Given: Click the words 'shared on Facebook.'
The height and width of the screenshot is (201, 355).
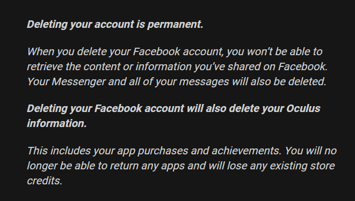Looking at the screenshot, I should click(278, 66).
